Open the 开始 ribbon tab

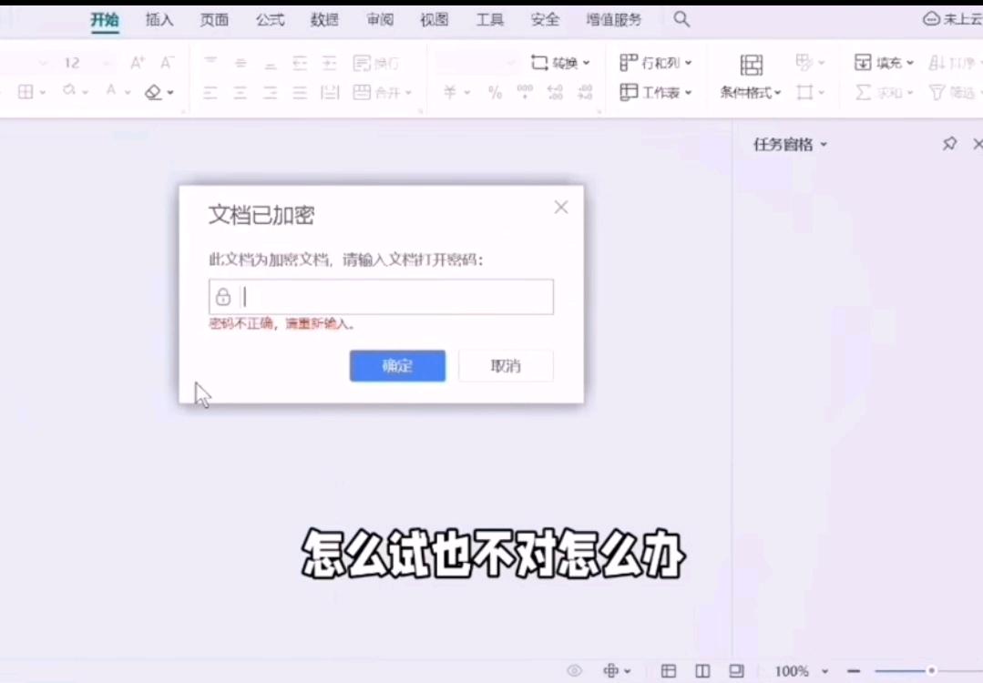[x=104, y=20]
